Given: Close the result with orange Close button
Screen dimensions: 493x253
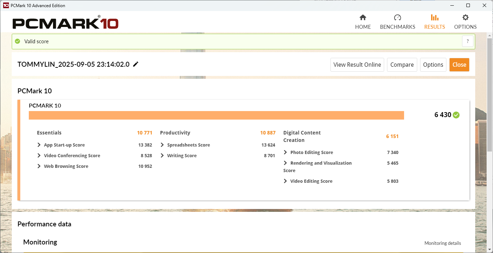Looking at the screenshot, I should coord(459,65).
